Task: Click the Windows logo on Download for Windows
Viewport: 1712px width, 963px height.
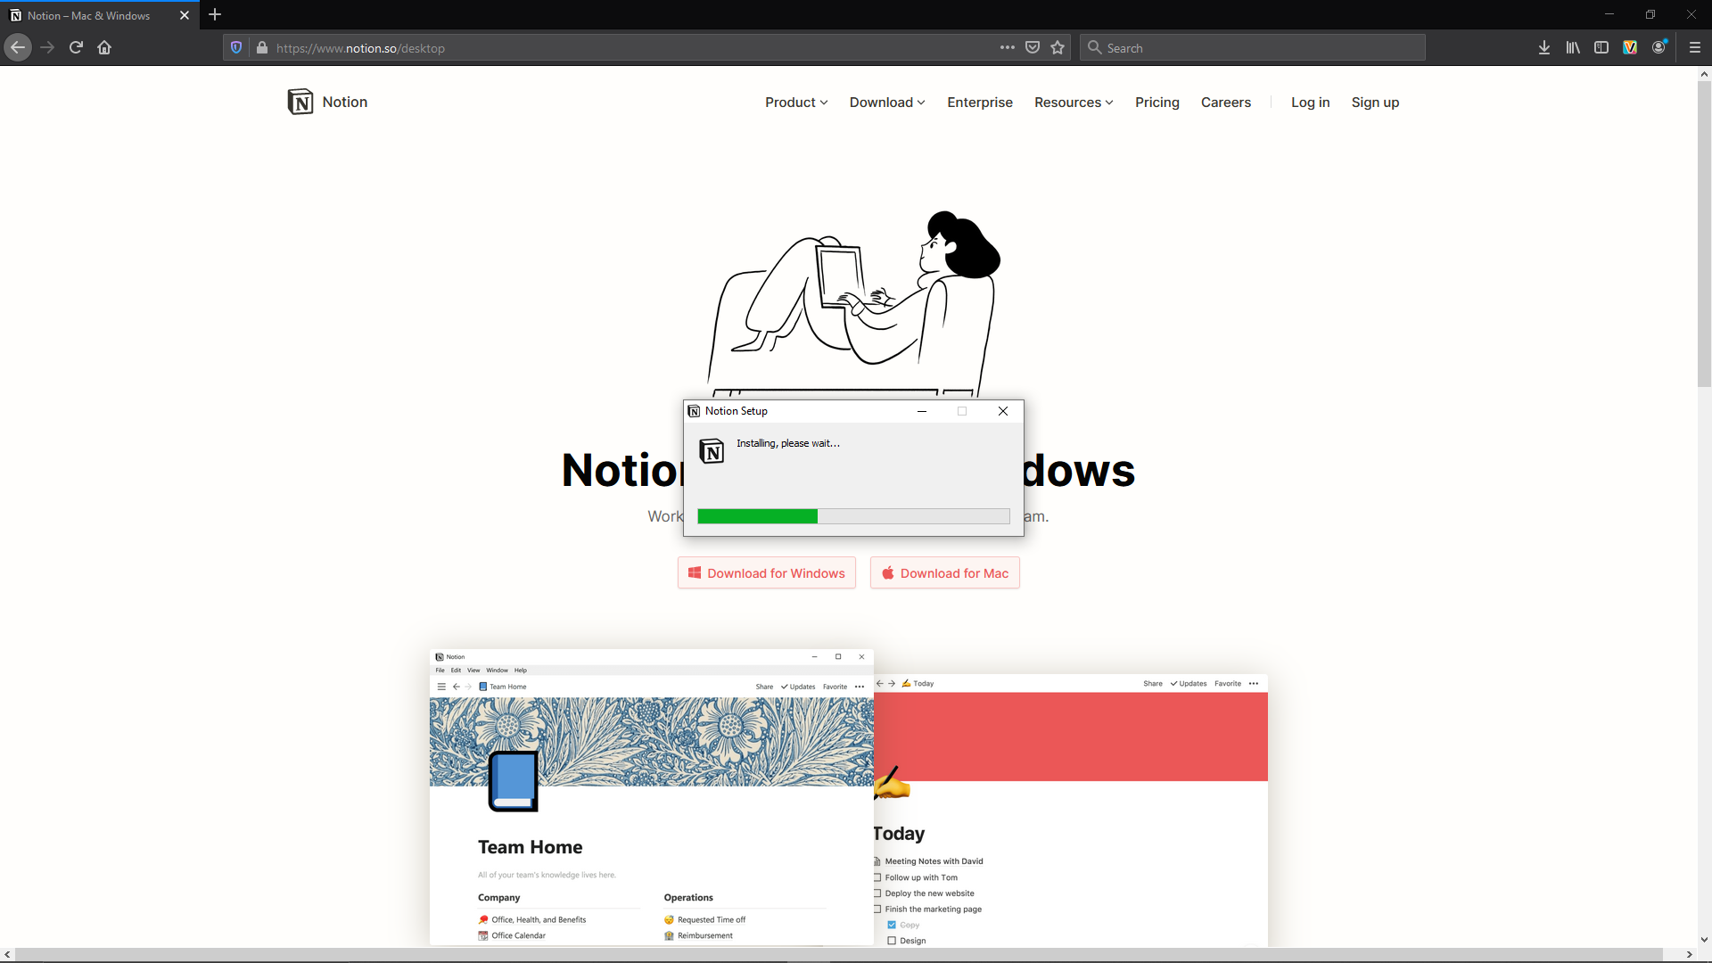Action: [x=695, y=573]
